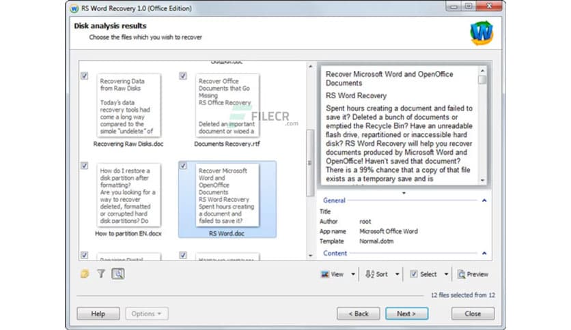Click the Preview toolbar button
The width and height of the screenshot is (571, 330).
click(x=473, y=274)
